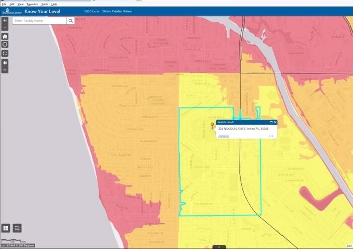Toggle full screen map view
353x249 pixels.
[5, 53]
